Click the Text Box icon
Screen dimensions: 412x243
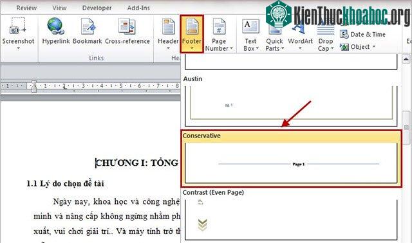pyautogui.click(x=250, y=26)
